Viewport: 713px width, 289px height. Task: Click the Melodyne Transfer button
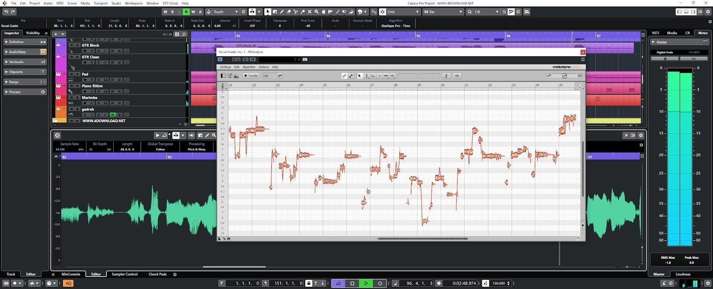(251, 76)
